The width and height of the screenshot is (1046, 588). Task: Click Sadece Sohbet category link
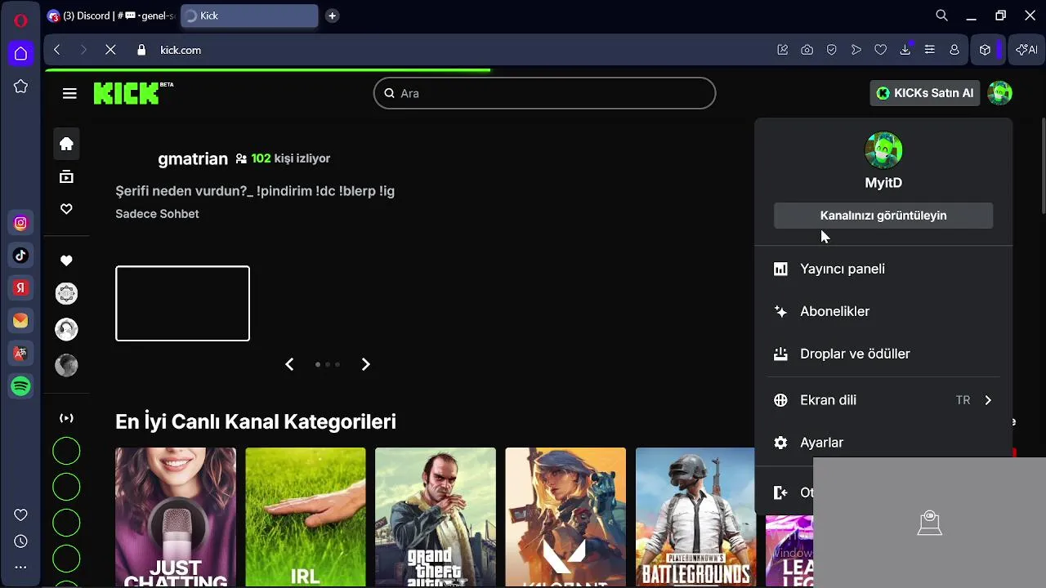tap(157, 214)
